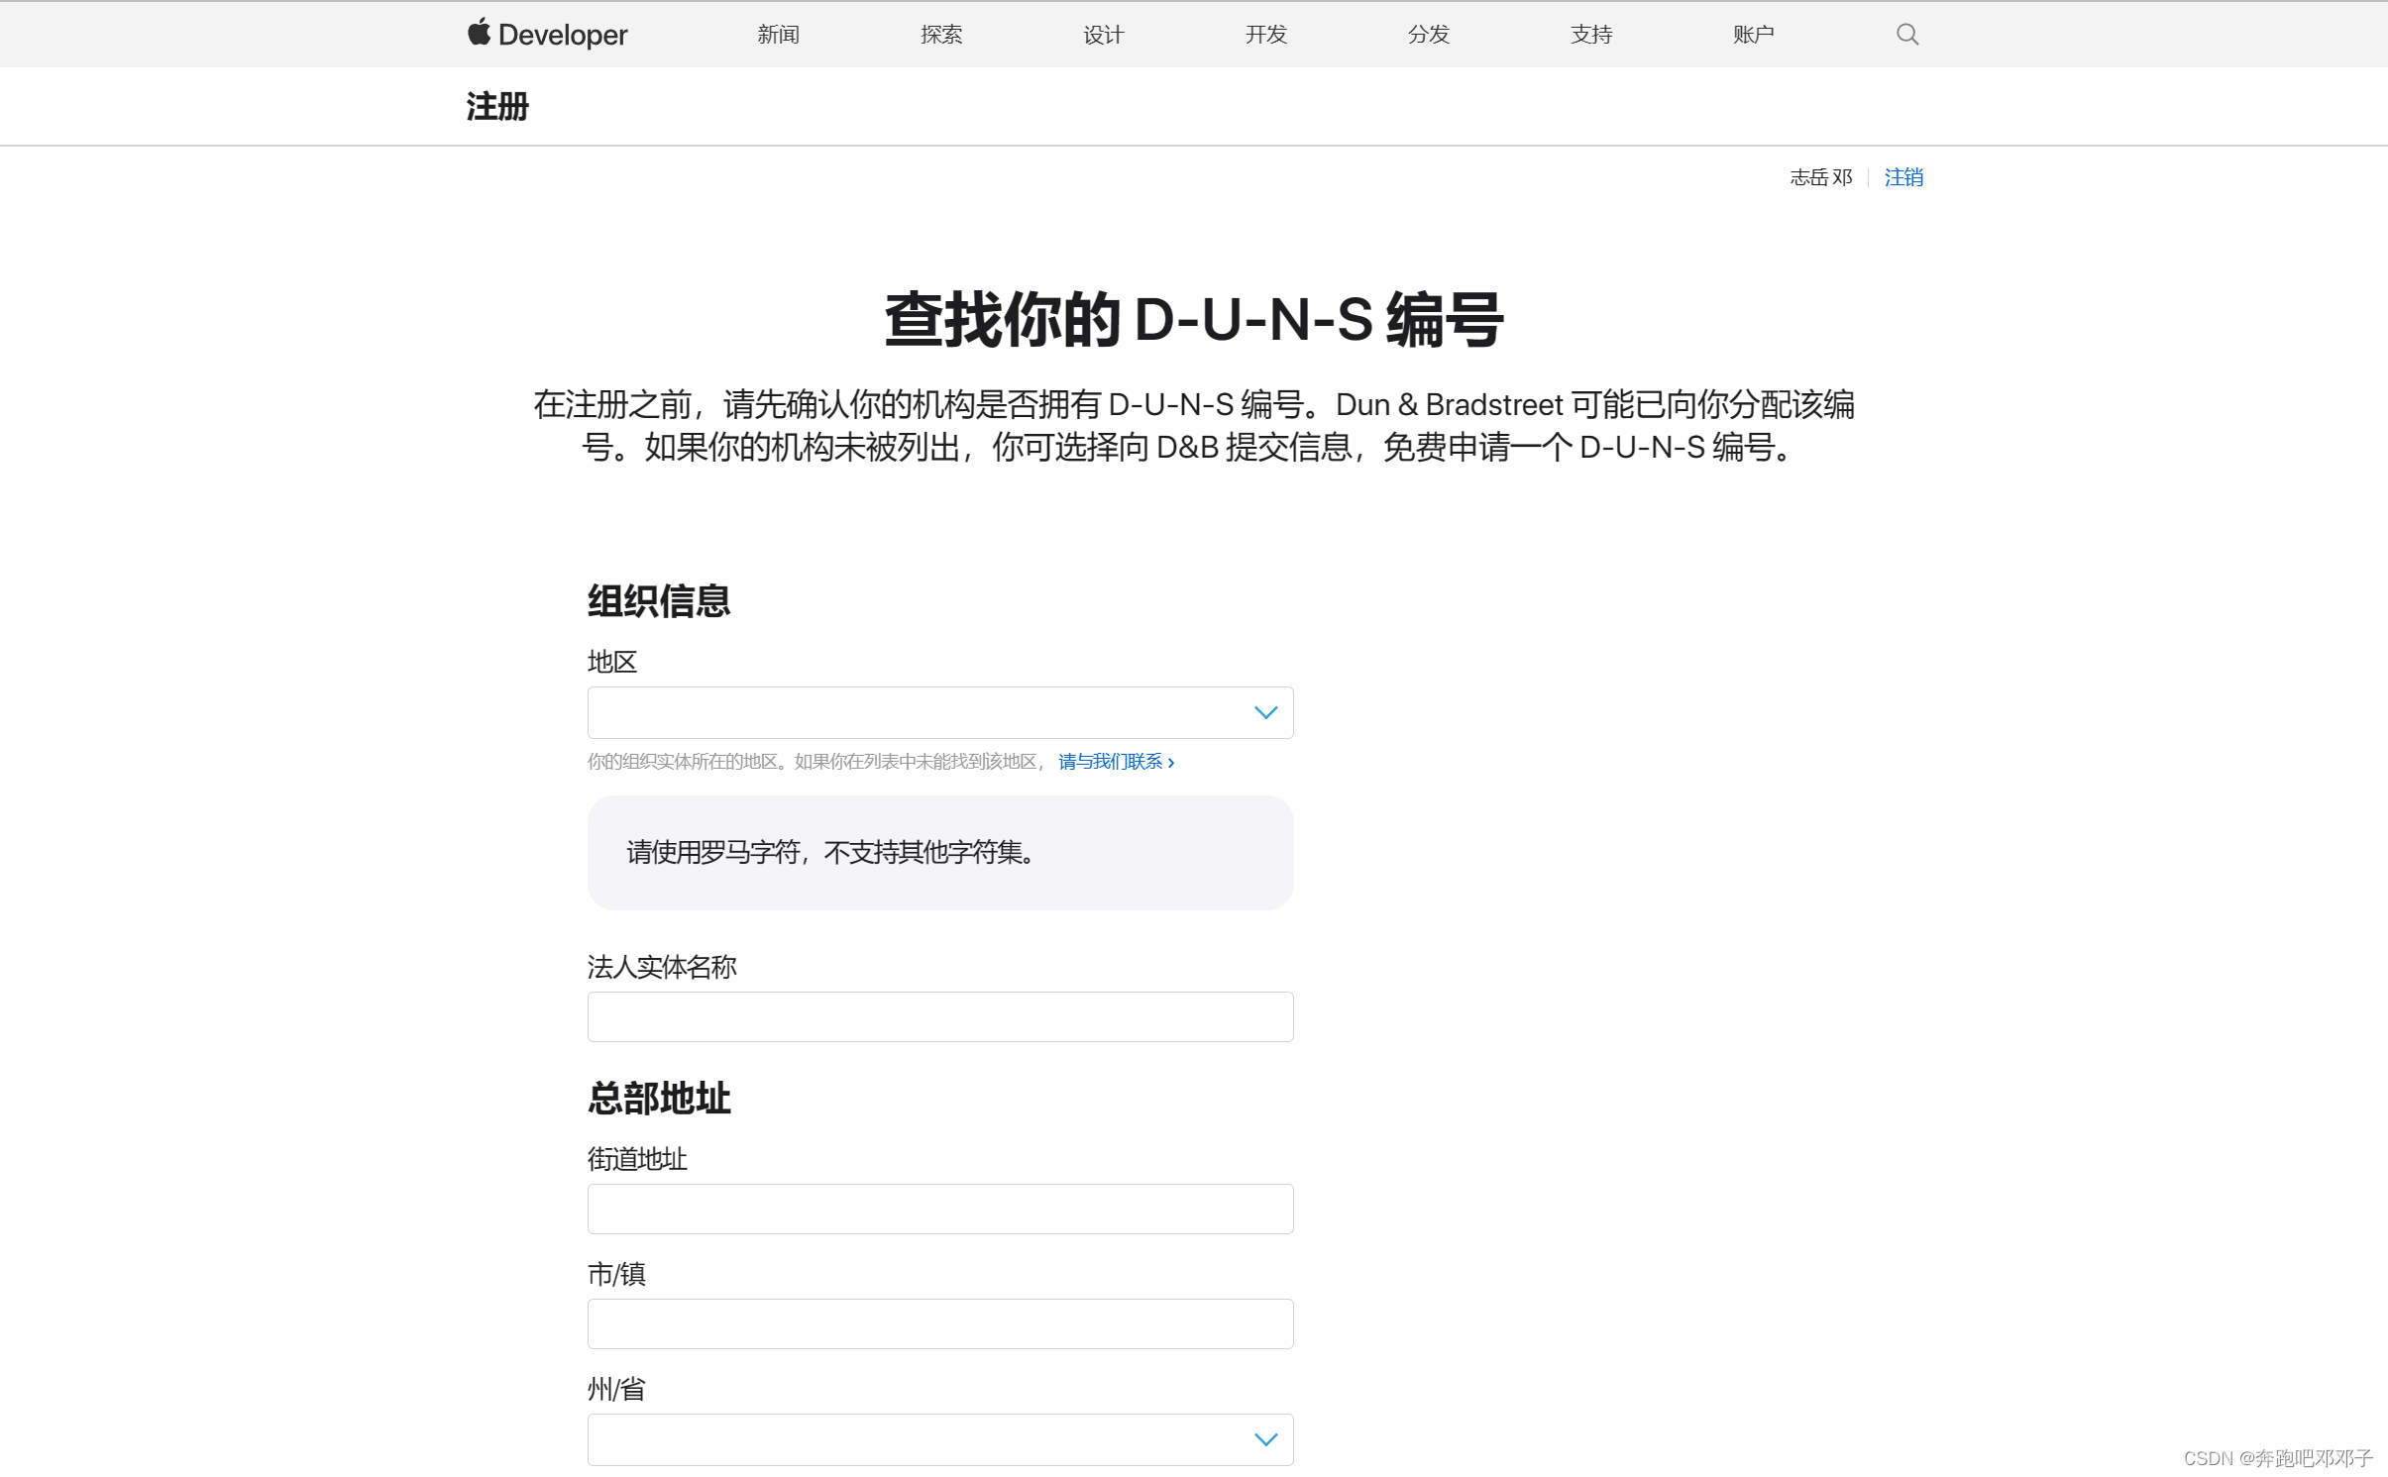The image size is (2388, 1477).
Task: Open the search magnifier icon
Action: point(1907,35)
